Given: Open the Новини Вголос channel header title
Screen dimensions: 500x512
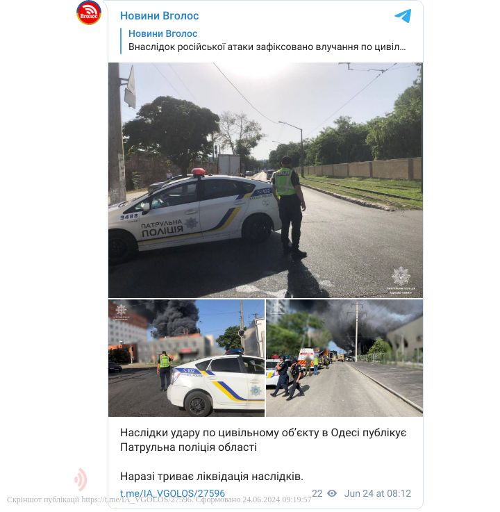Looking at the screenshot, I should [159, 16].
